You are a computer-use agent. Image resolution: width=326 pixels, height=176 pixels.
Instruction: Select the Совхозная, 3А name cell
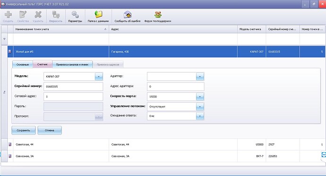click(x=61, y=156)
